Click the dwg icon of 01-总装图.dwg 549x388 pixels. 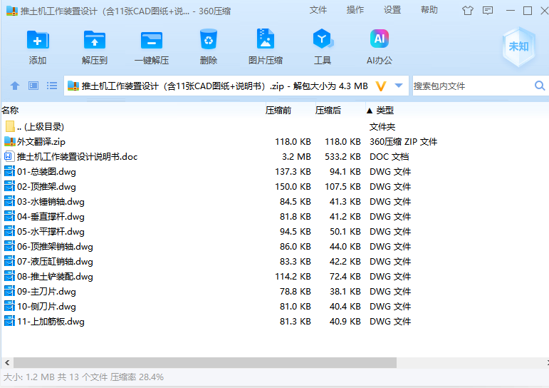[x=9, y=171]
